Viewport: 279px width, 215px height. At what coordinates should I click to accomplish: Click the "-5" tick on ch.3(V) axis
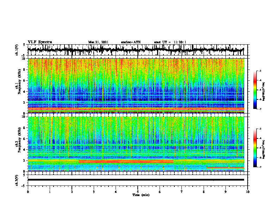23,186
